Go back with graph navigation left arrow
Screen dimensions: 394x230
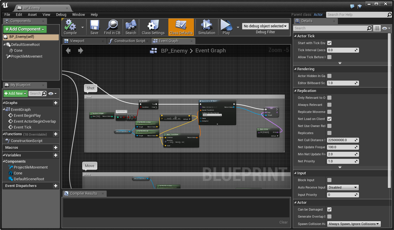tap(68, 51)
